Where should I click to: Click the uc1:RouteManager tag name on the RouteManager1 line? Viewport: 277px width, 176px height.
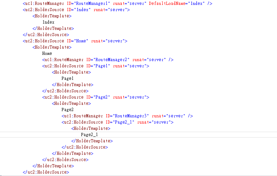[44, 3]
